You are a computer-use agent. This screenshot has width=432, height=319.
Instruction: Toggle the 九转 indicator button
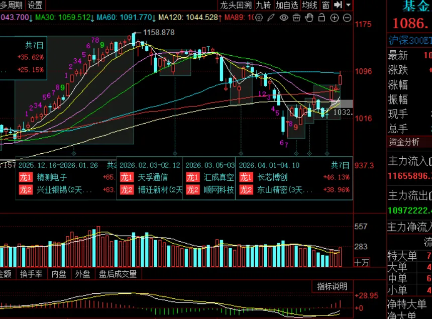263,5
